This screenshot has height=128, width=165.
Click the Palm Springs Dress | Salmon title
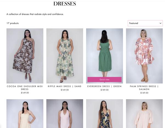point(144,88)
